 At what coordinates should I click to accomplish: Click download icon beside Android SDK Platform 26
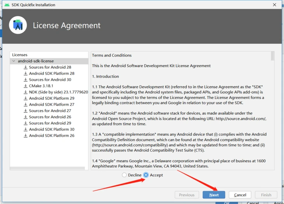click(x=26, y=135)
